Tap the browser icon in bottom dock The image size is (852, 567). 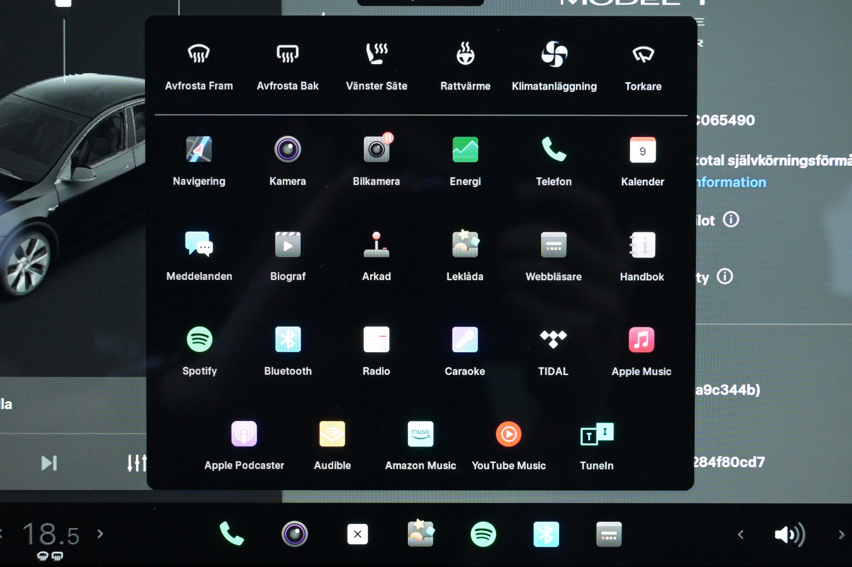(x=609, y=534)
